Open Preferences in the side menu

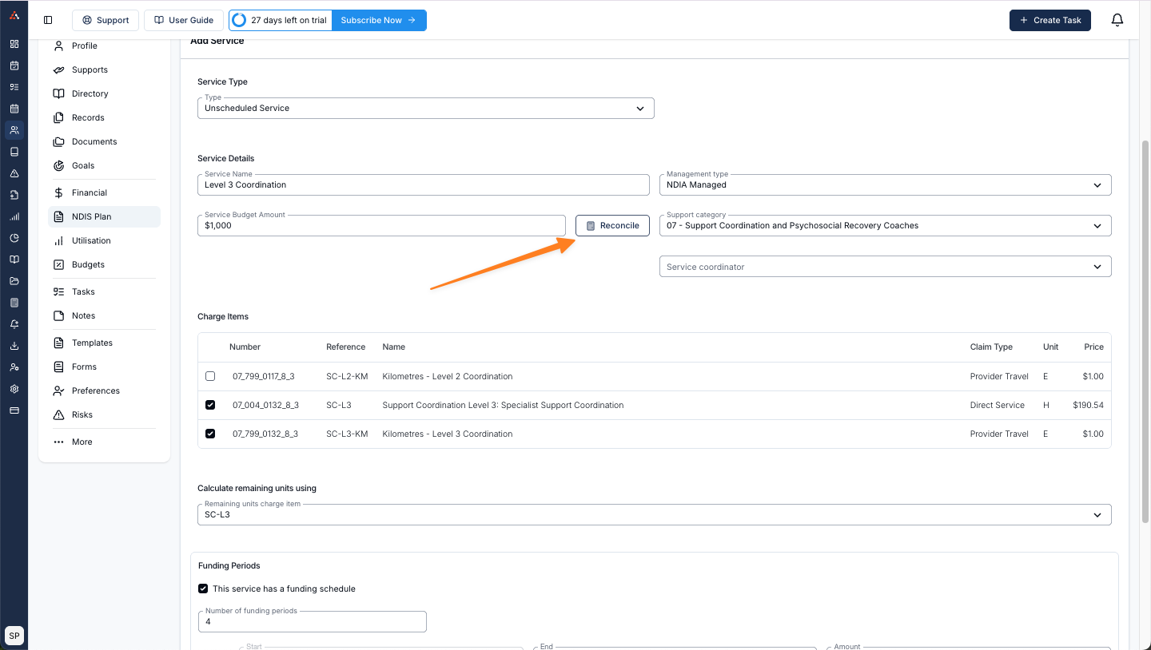(104, 390)
